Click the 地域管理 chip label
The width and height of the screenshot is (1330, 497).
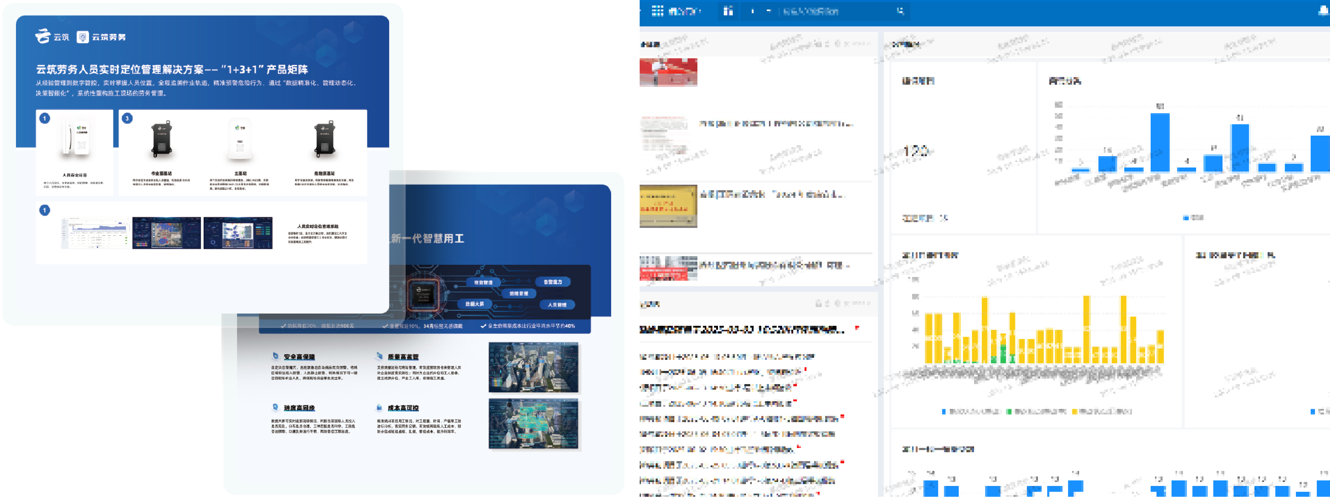519,293
